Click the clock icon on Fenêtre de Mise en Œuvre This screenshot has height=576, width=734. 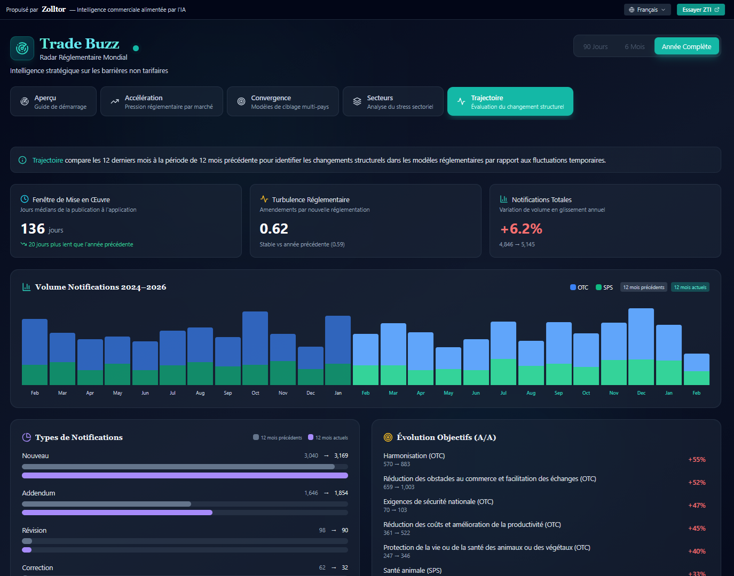(24, 199)
